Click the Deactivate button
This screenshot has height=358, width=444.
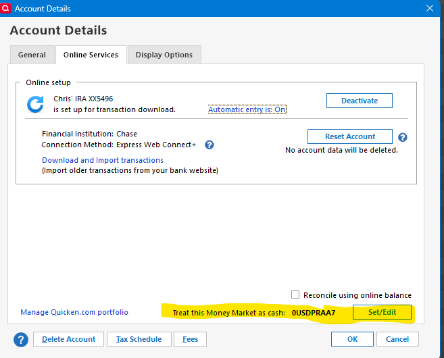[x=360, y=101]
